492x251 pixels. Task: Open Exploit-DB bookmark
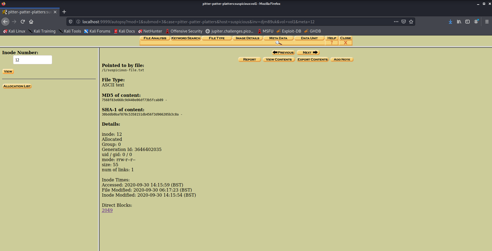[x=289, y=31]
